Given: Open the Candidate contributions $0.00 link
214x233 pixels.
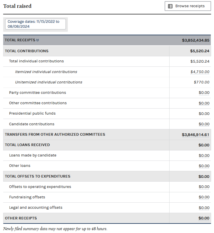Looking at the screenshot, I should [x=204, y=124].
